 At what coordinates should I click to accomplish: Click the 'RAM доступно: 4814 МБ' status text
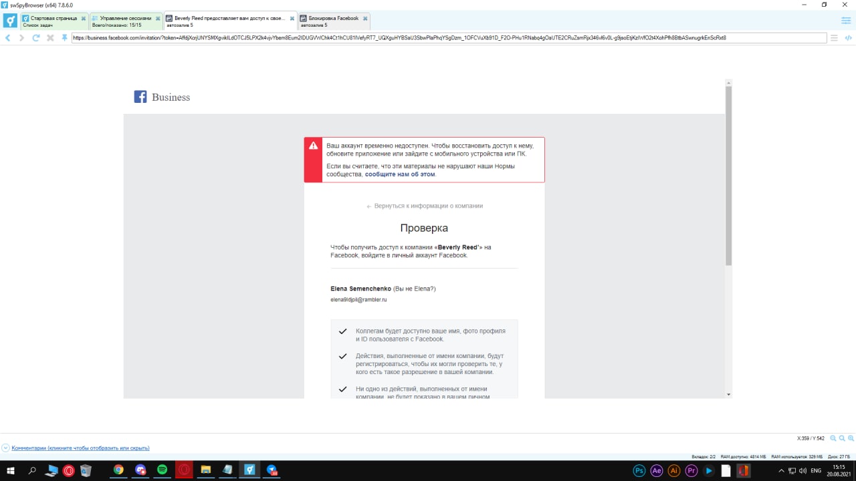[x=743, y=456]
